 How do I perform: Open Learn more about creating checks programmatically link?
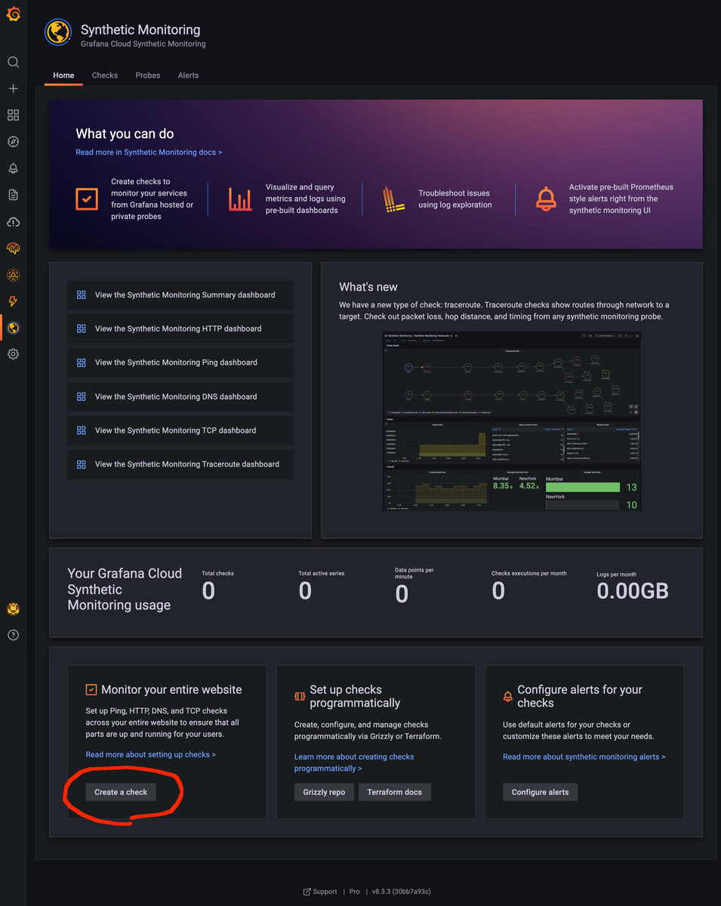[354, 763]
